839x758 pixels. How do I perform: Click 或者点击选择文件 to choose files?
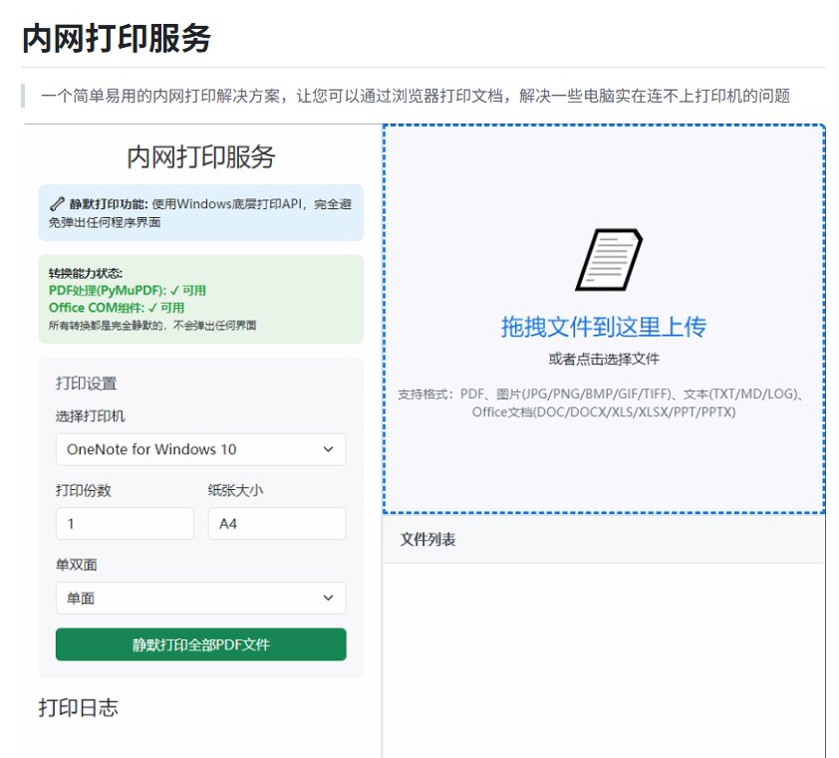(604, 359)
